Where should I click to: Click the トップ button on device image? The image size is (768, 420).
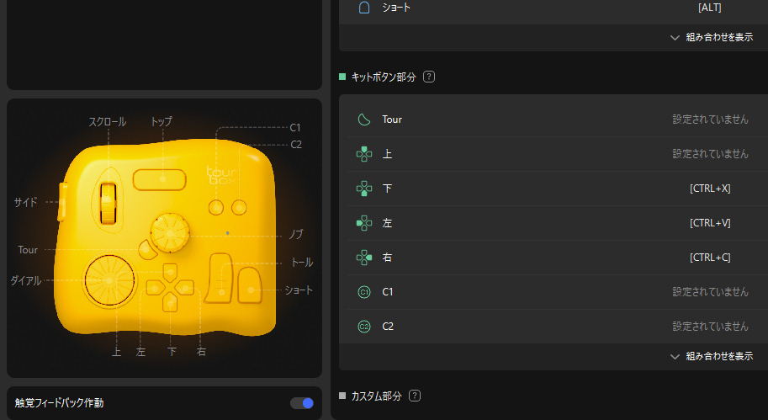click(x=159, y=179)
